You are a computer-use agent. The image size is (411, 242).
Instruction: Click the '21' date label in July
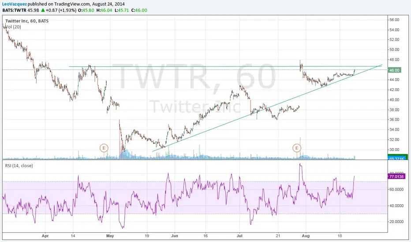click(278, 236)
